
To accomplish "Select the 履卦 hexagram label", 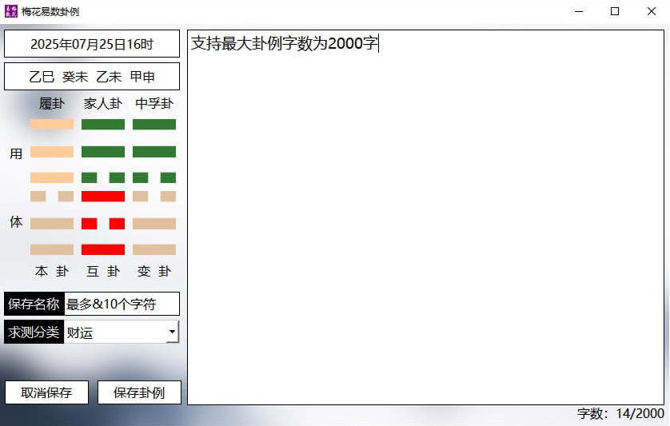I will [52, 103].
